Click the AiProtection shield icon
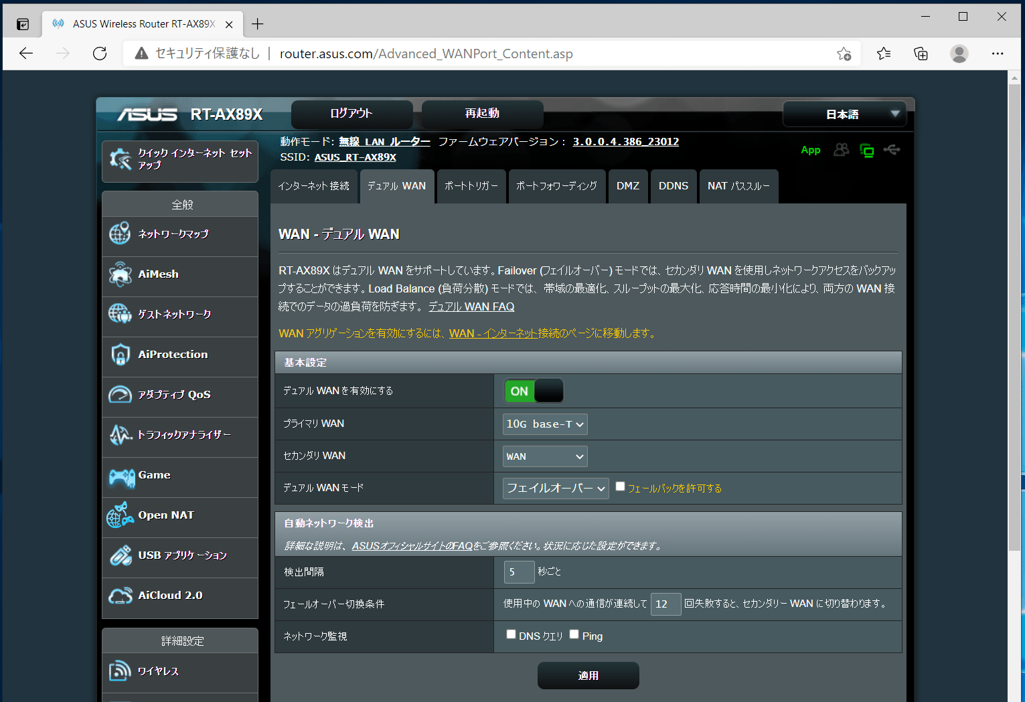 click(x=120, y=354)
